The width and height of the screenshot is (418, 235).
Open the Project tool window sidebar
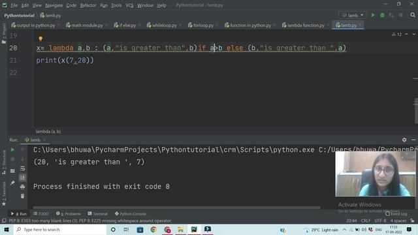pos(4,33)
